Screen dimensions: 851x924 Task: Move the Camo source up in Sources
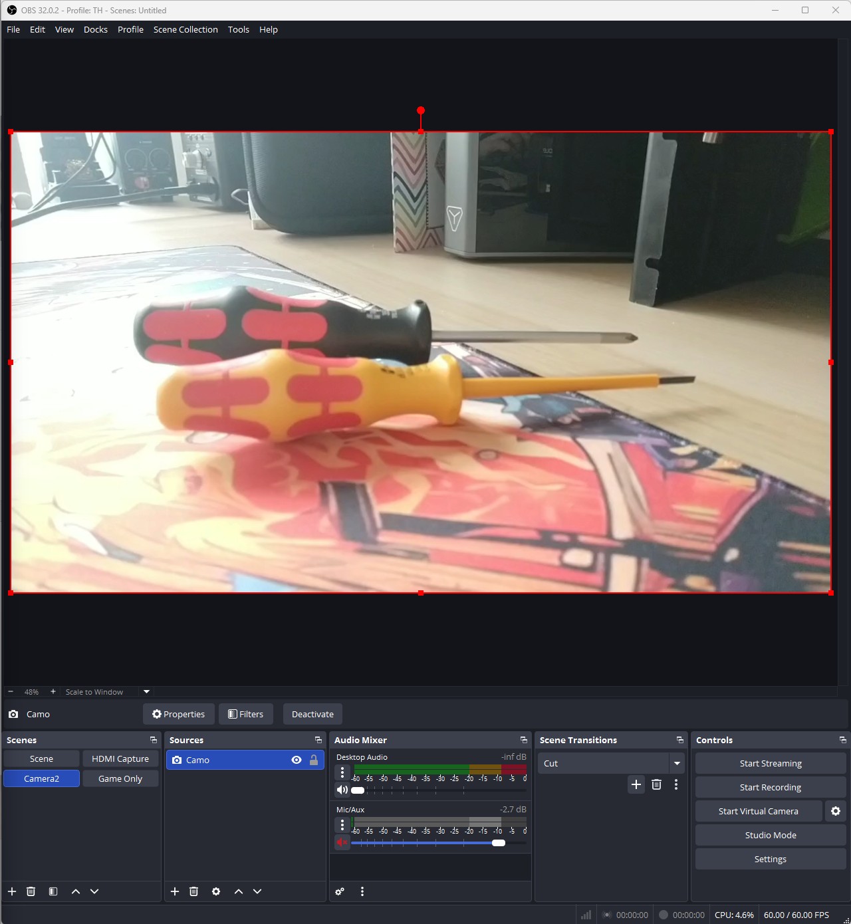pyautogui.click(x=238, y=891)
